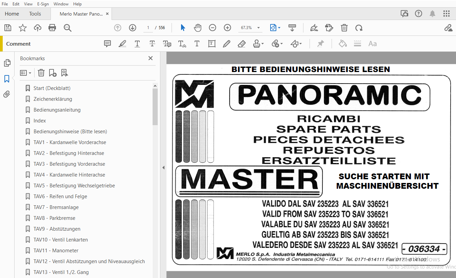456x278 pixels.
Task: Open the Page Thumbnails panel icon
Action: [x=7, y=63]
